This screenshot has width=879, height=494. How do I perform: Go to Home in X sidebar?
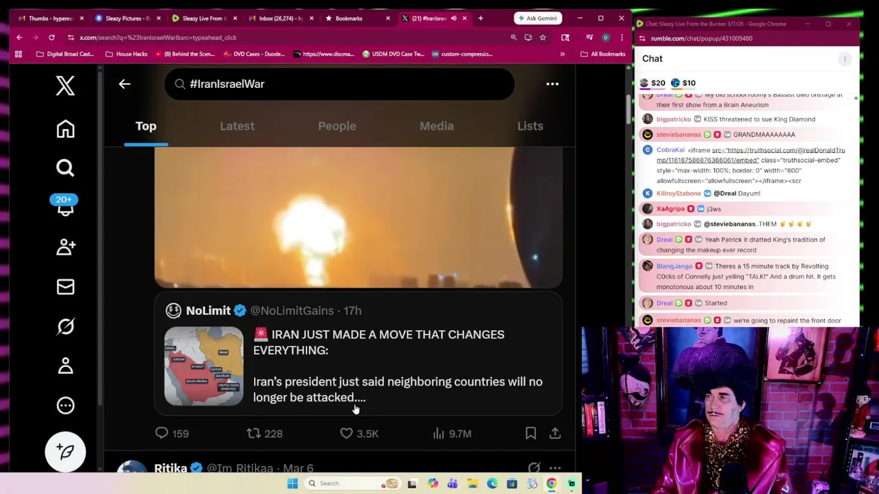click(65, 129)
